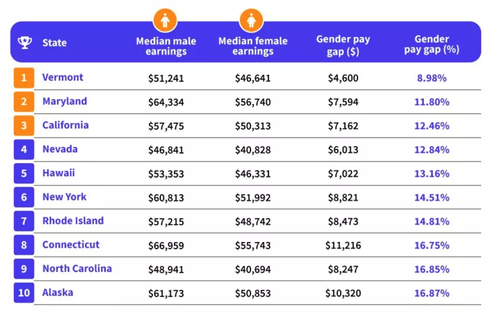503x326 pixels.
Task: Click the Gender pay gap ($) header
Action: pyautogui.click(x=343, y=45)
